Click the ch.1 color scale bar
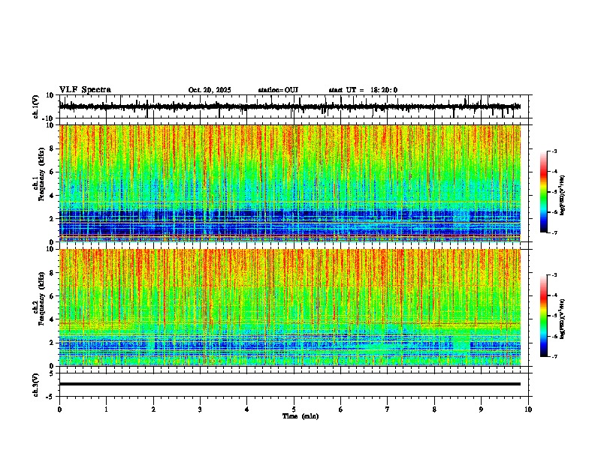The height and width of the screenshot is (459, 595). point(544,192)
